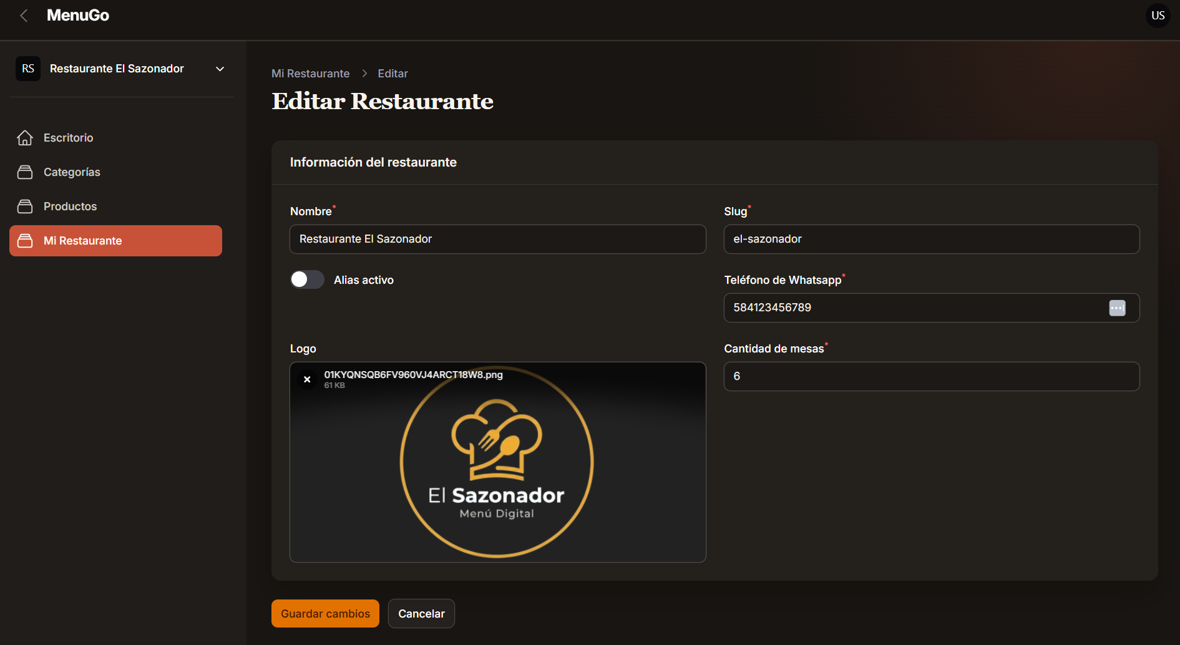Click the Categorías sidebar icon
Image resolution: width=1180 pixels, height=645 pixels.
pyautogui.click(x=25, y=172)
